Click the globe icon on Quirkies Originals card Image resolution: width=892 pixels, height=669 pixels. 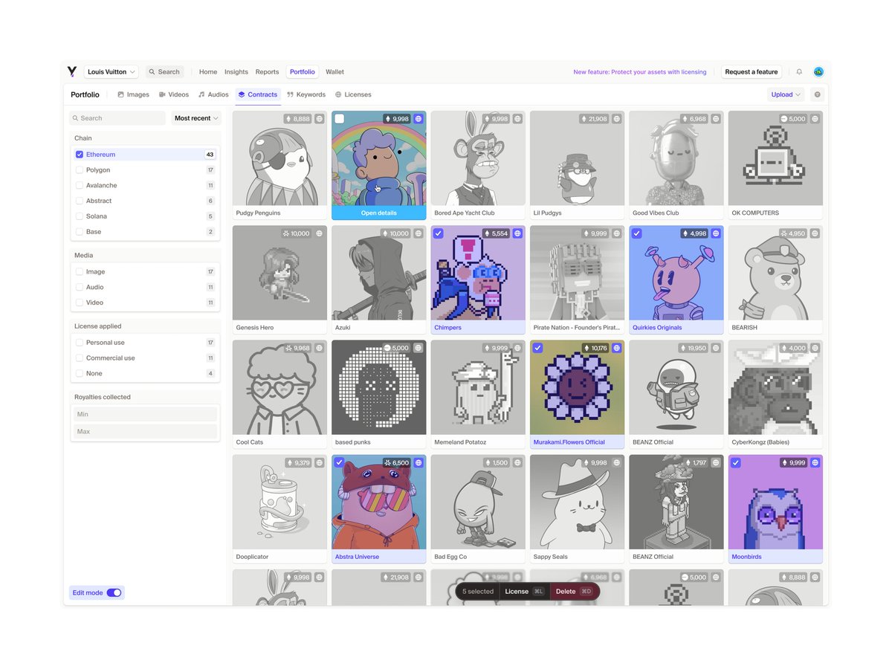(716, 233)
